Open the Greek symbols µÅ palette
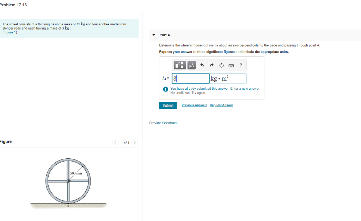 click(x=191, y=65)
